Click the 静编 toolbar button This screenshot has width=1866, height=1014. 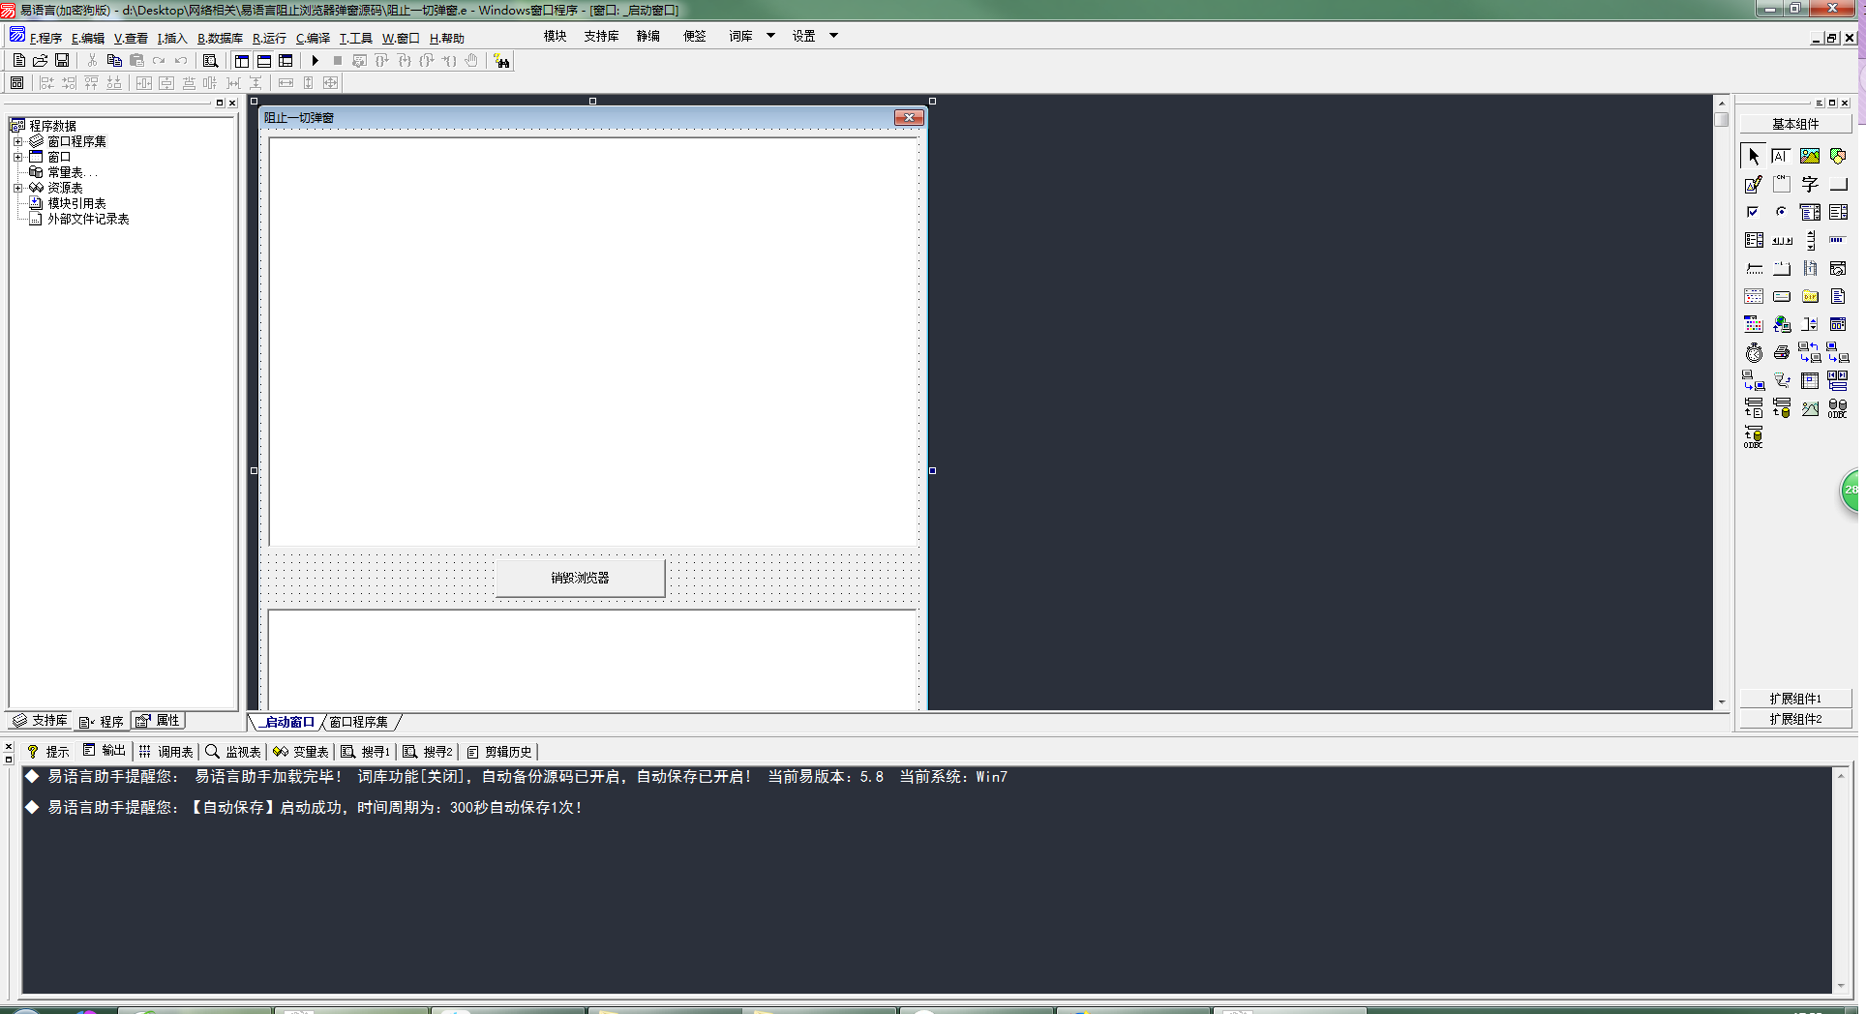(647, 36)
